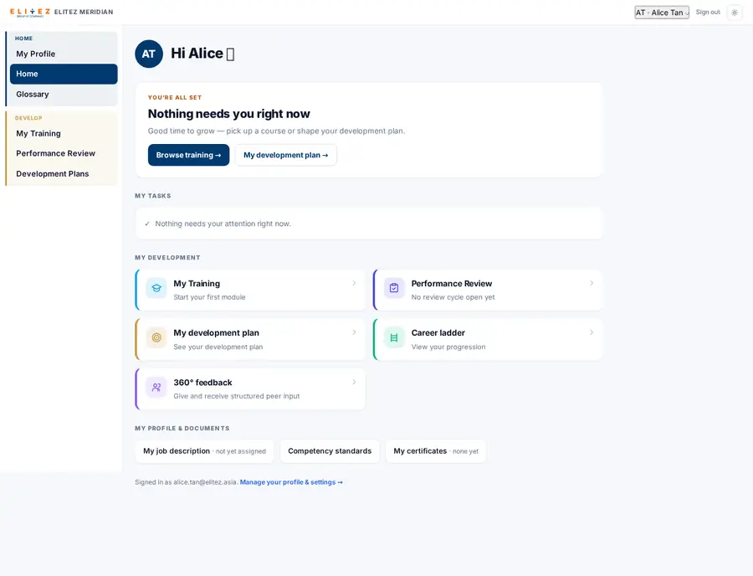Viewport: 753px width, 576px height.
Task: Click the 'MY DEVELOPMENT' section label
Action: point(167,258)
